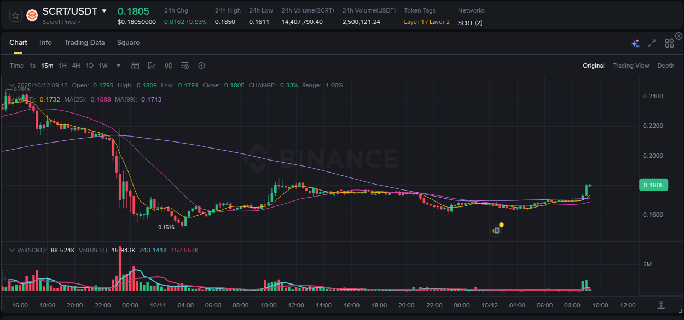Open the candlestick display settings
Screen dimensions: 684x320
(168, 65)
